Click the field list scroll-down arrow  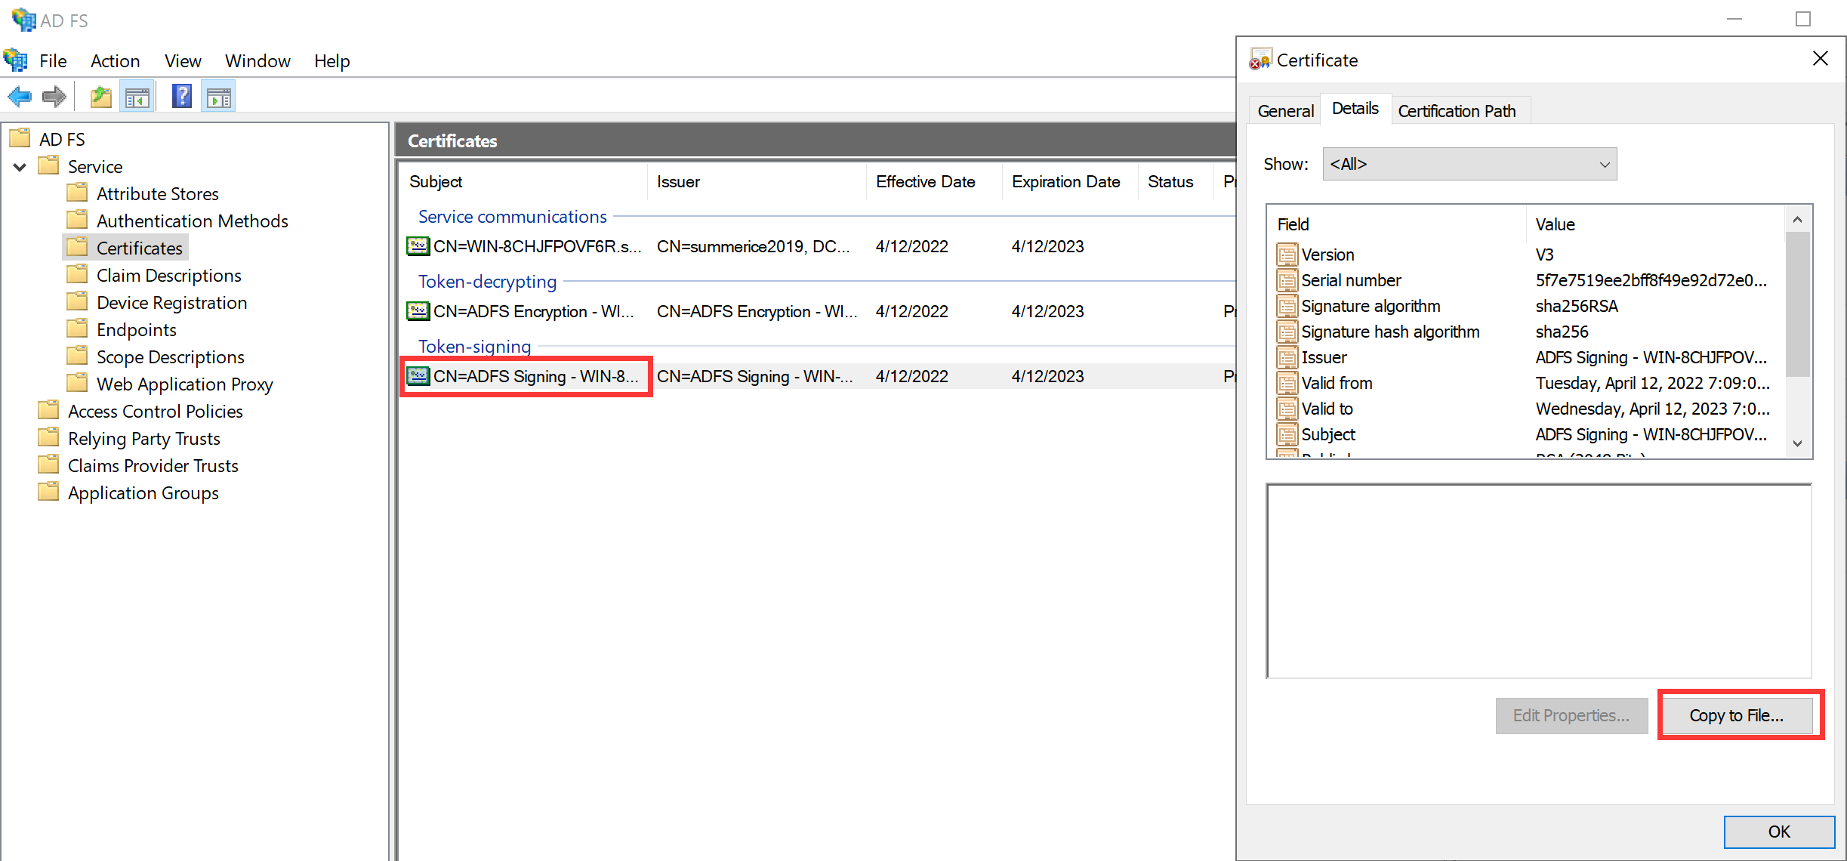(1797, 443)
